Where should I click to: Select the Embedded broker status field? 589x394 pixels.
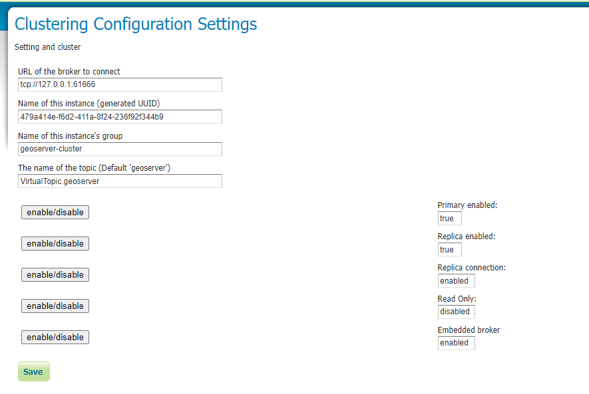[x=456, y=343]
